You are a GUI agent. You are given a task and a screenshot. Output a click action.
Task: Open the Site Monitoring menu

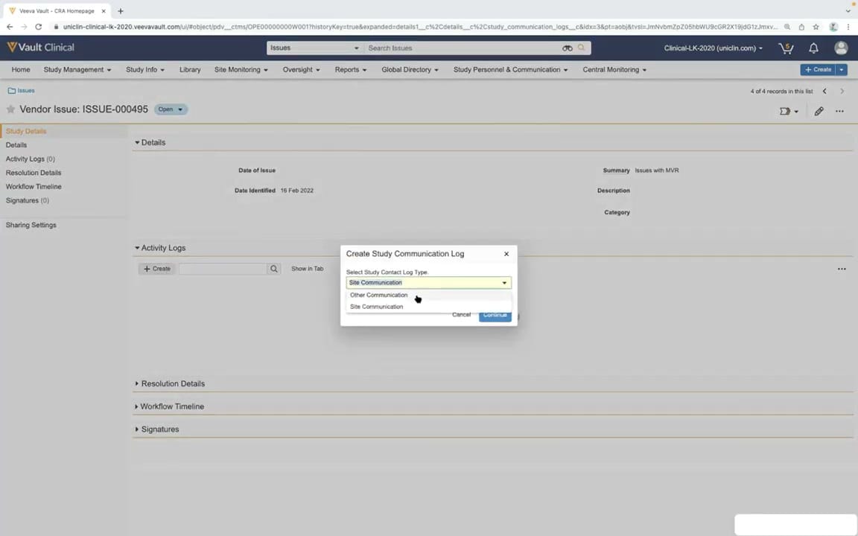[241, 69]
